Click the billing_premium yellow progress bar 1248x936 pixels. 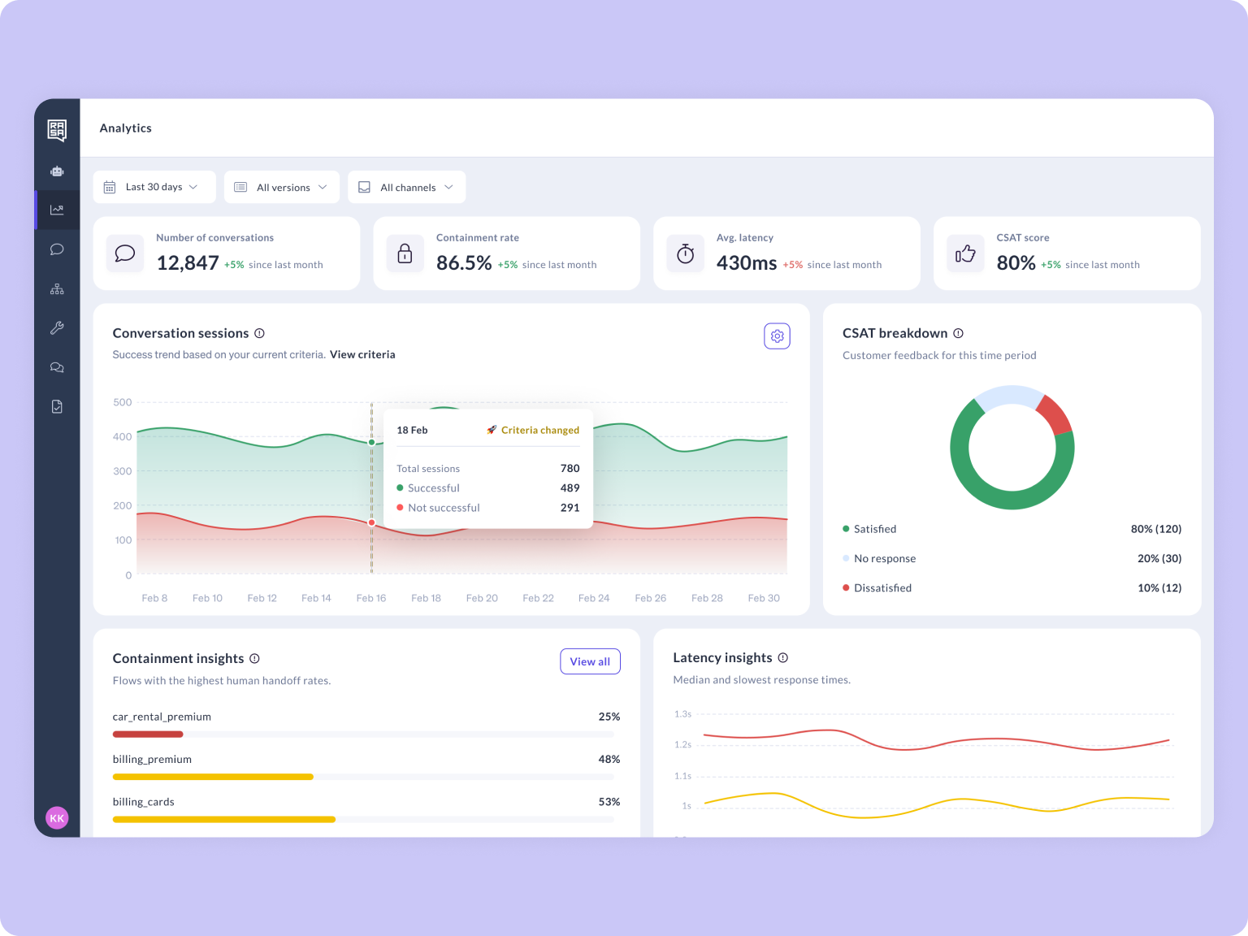pos(213,777)
